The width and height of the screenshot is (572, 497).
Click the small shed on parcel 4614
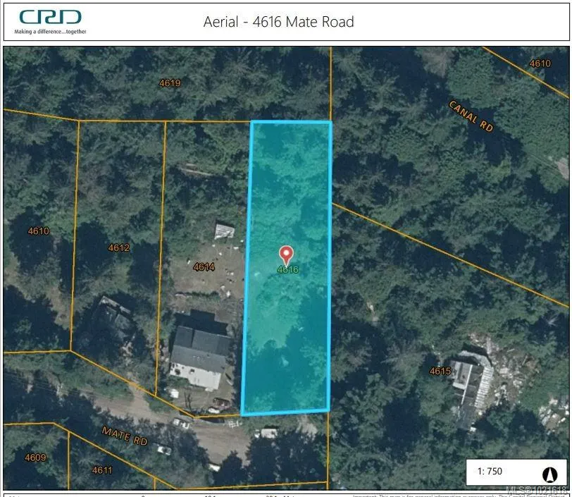225,231
